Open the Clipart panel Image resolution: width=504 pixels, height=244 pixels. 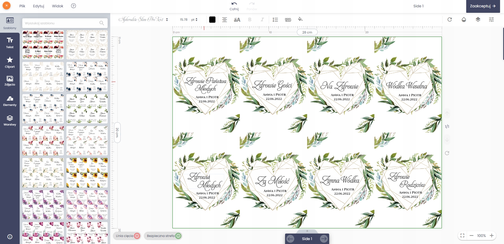[x=10, y=63]
